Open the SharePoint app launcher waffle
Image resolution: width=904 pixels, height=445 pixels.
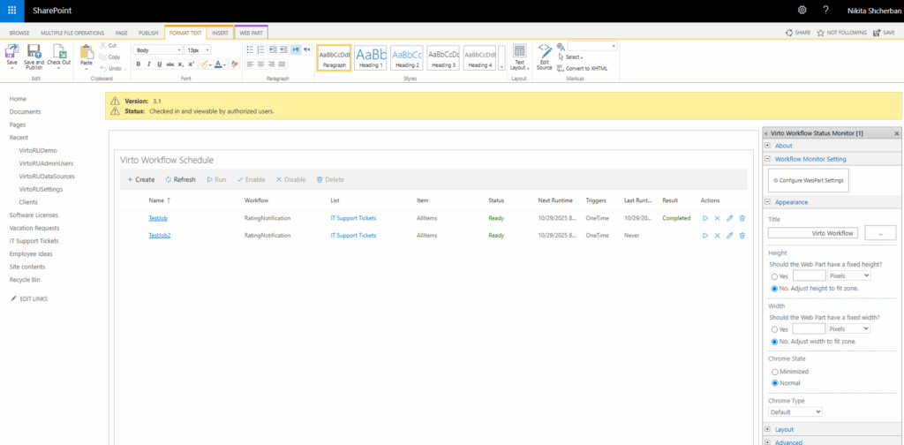(x=11, y=10)
